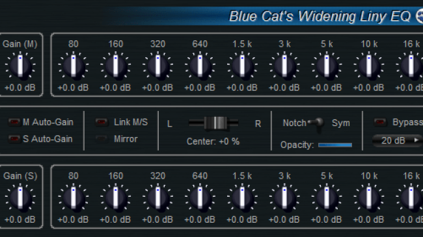Click the Opacity slider bar
The width and height of the screenshot is (423, 237).
click(x=335, y=145)
